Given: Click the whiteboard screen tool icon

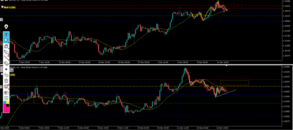Looking at the screenshot, I should pyautogui.click(x=6, y=87).
